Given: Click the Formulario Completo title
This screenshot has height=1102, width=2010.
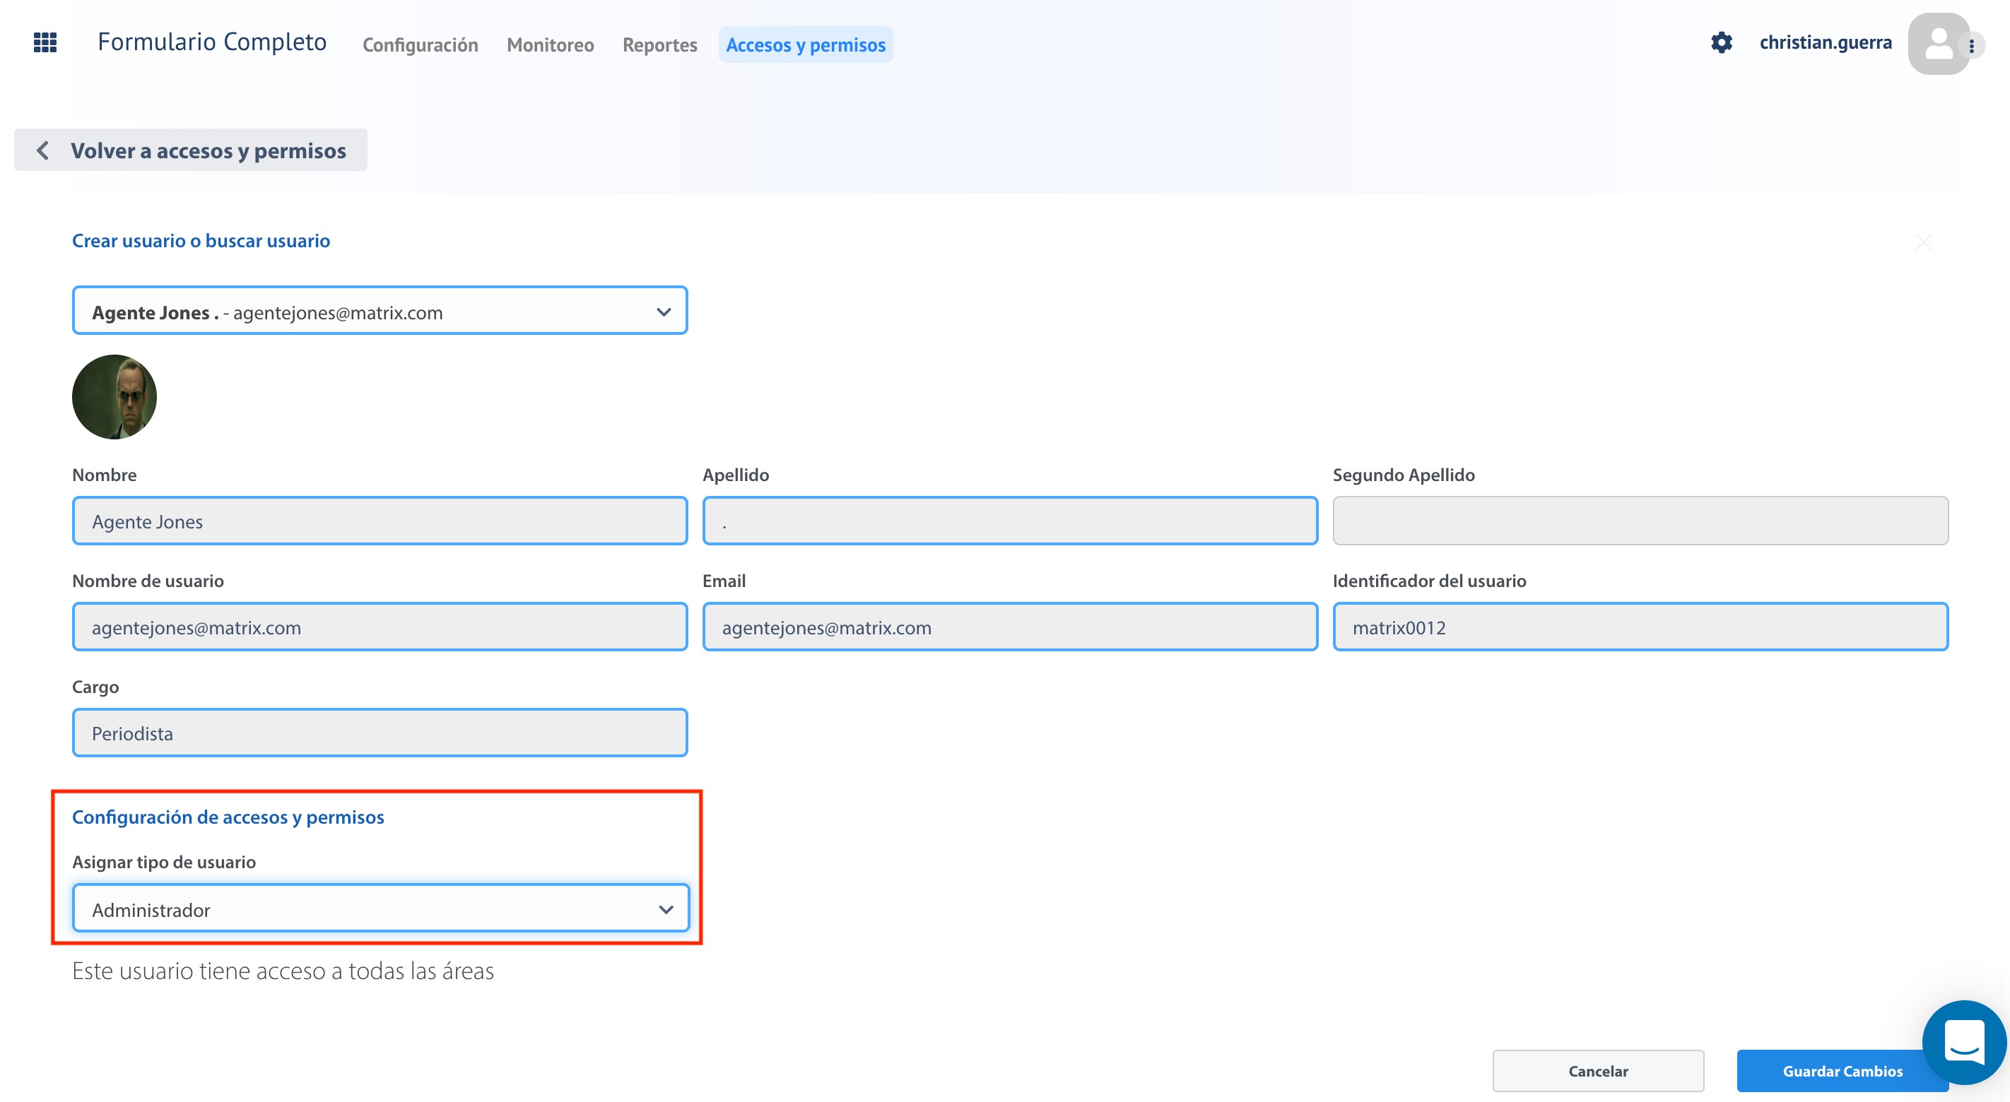Looking at the screenshot, I should (212, 42).
